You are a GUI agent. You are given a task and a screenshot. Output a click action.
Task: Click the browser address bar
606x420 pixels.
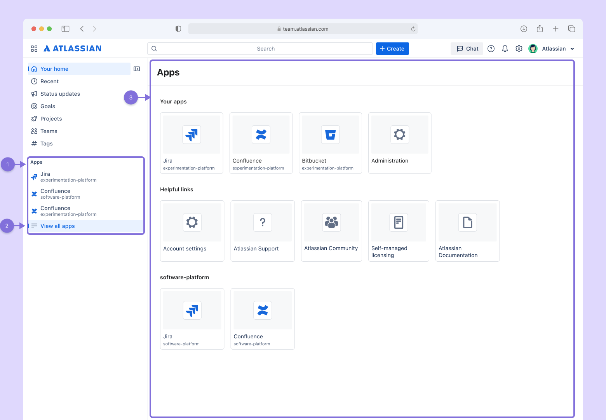(x=303, y=29)
